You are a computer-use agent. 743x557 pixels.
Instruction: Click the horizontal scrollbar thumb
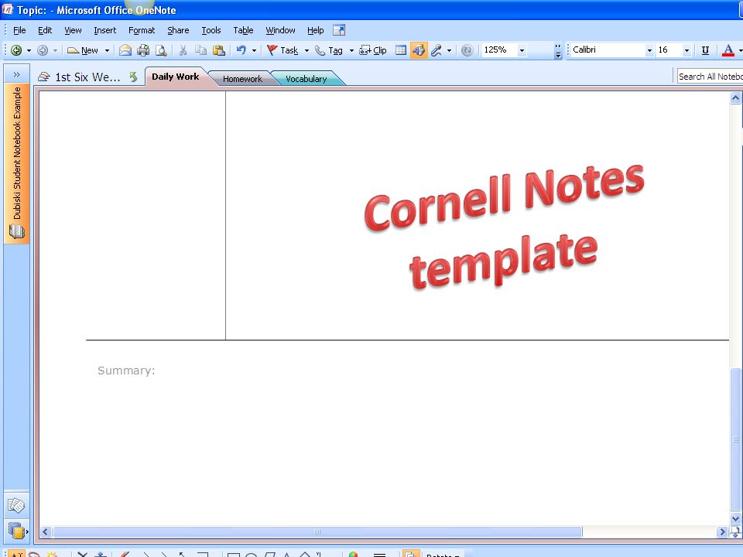[317, 532]
